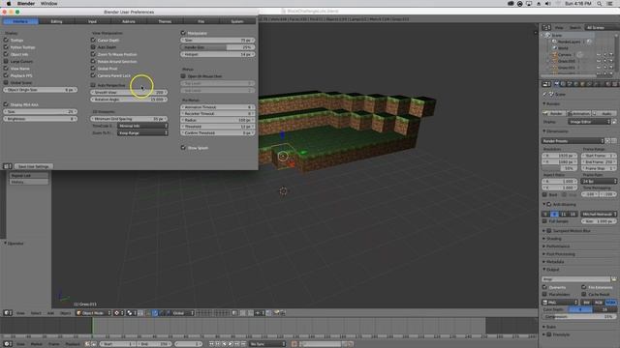Click Save User Settings button
Viewport: 620px width, 348px height.
[x=34, y=166]
